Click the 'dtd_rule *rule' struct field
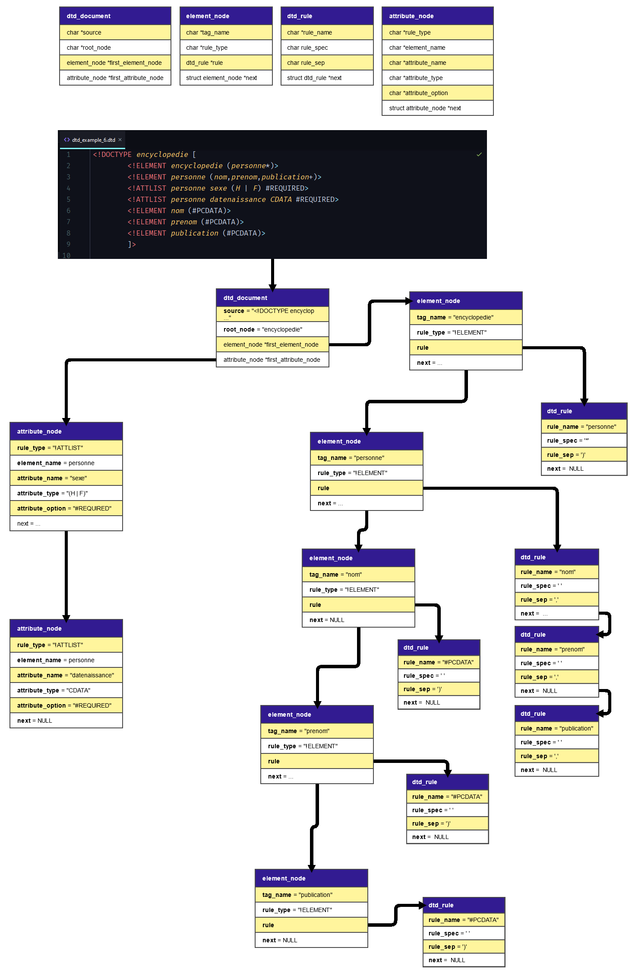The image size is (632, 973). [226, 63]
